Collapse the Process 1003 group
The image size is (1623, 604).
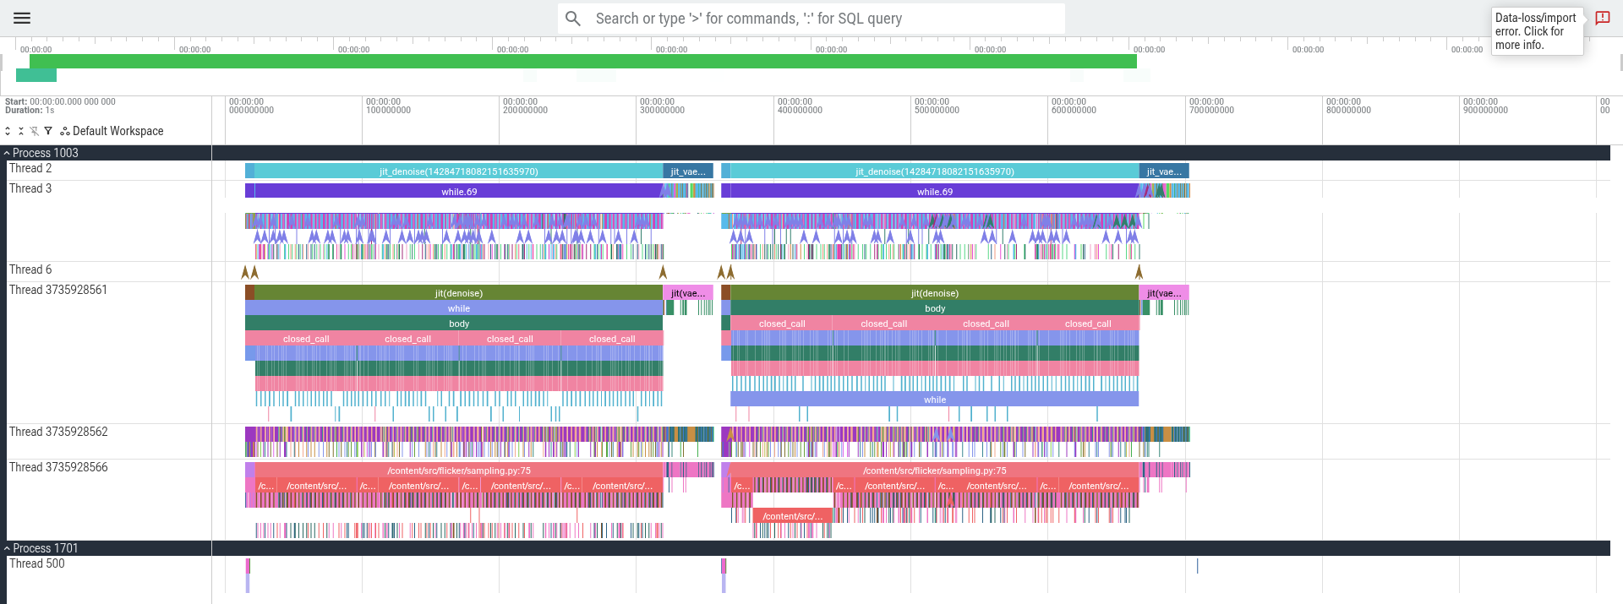coord(7,153)
